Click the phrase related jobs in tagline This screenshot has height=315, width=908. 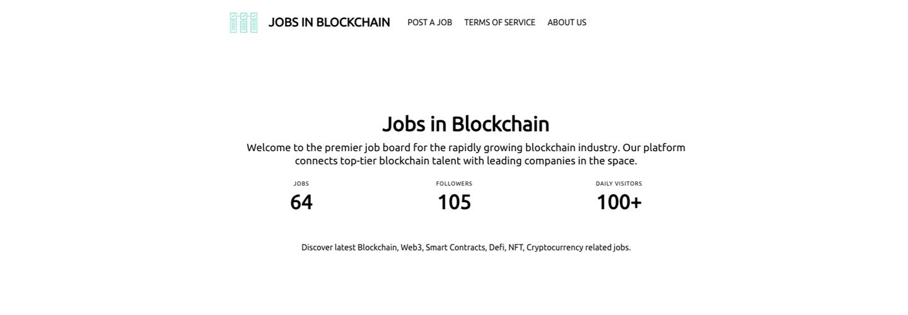pyautogui.click(x=607, y=248)
